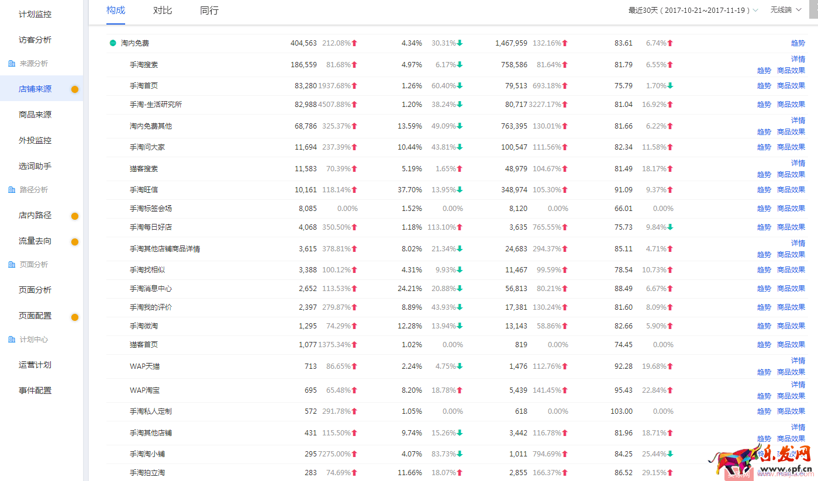Open 访客分析 in sidebar
Viewport: 818px width, 481px height.
35,40
